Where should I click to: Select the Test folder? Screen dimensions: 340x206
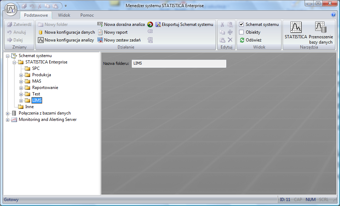pos(36,94)
